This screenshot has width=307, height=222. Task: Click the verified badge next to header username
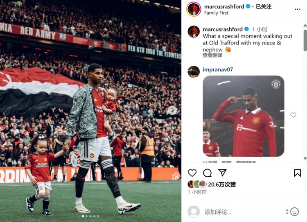click(248, 7)
